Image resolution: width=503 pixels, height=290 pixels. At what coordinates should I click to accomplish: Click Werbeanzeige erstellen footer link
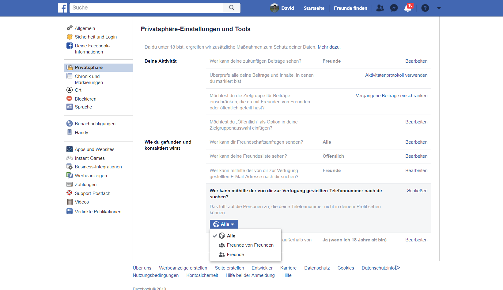(x=183, y=268)
